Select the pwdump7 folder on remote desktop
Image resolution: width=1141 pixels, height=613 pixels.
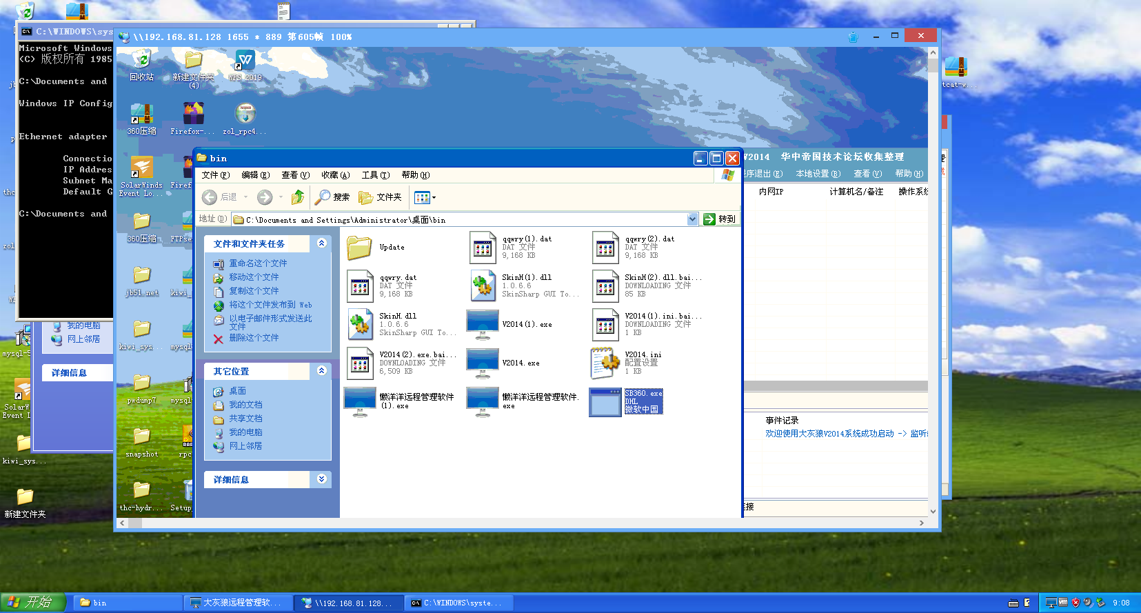142,389
